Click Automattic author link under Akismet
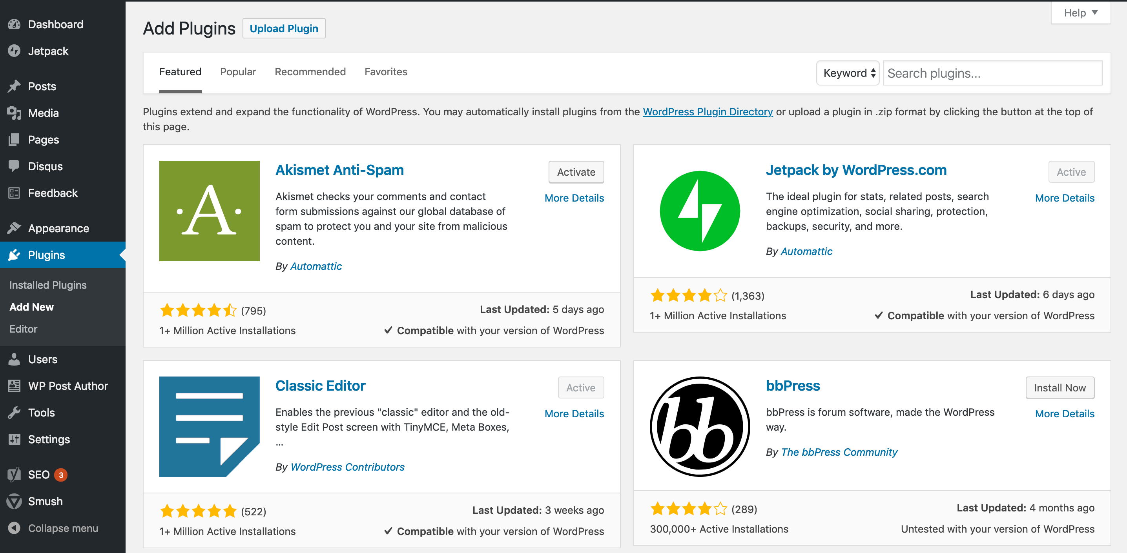 click(316, 266)
